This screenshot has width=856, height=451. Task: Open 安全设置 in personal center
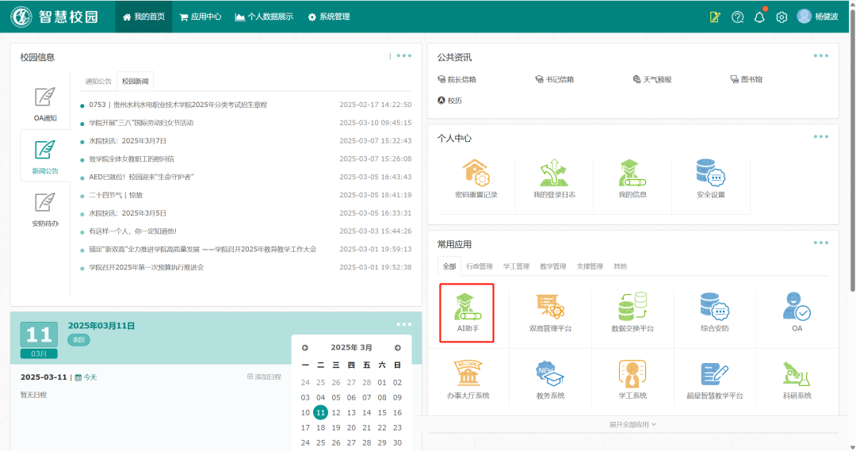[x=710, y=178]
